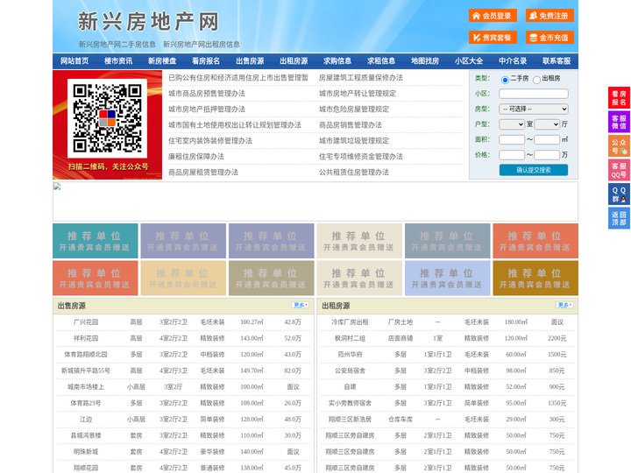
Task: Click the 确认提交搜索 button
Action: tap(534, 170)
